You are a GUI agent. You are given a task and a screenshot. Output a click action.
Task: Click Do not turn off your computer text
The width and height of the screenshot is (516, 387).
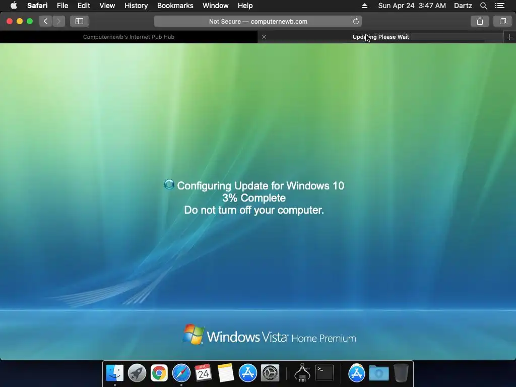[254, 210]
